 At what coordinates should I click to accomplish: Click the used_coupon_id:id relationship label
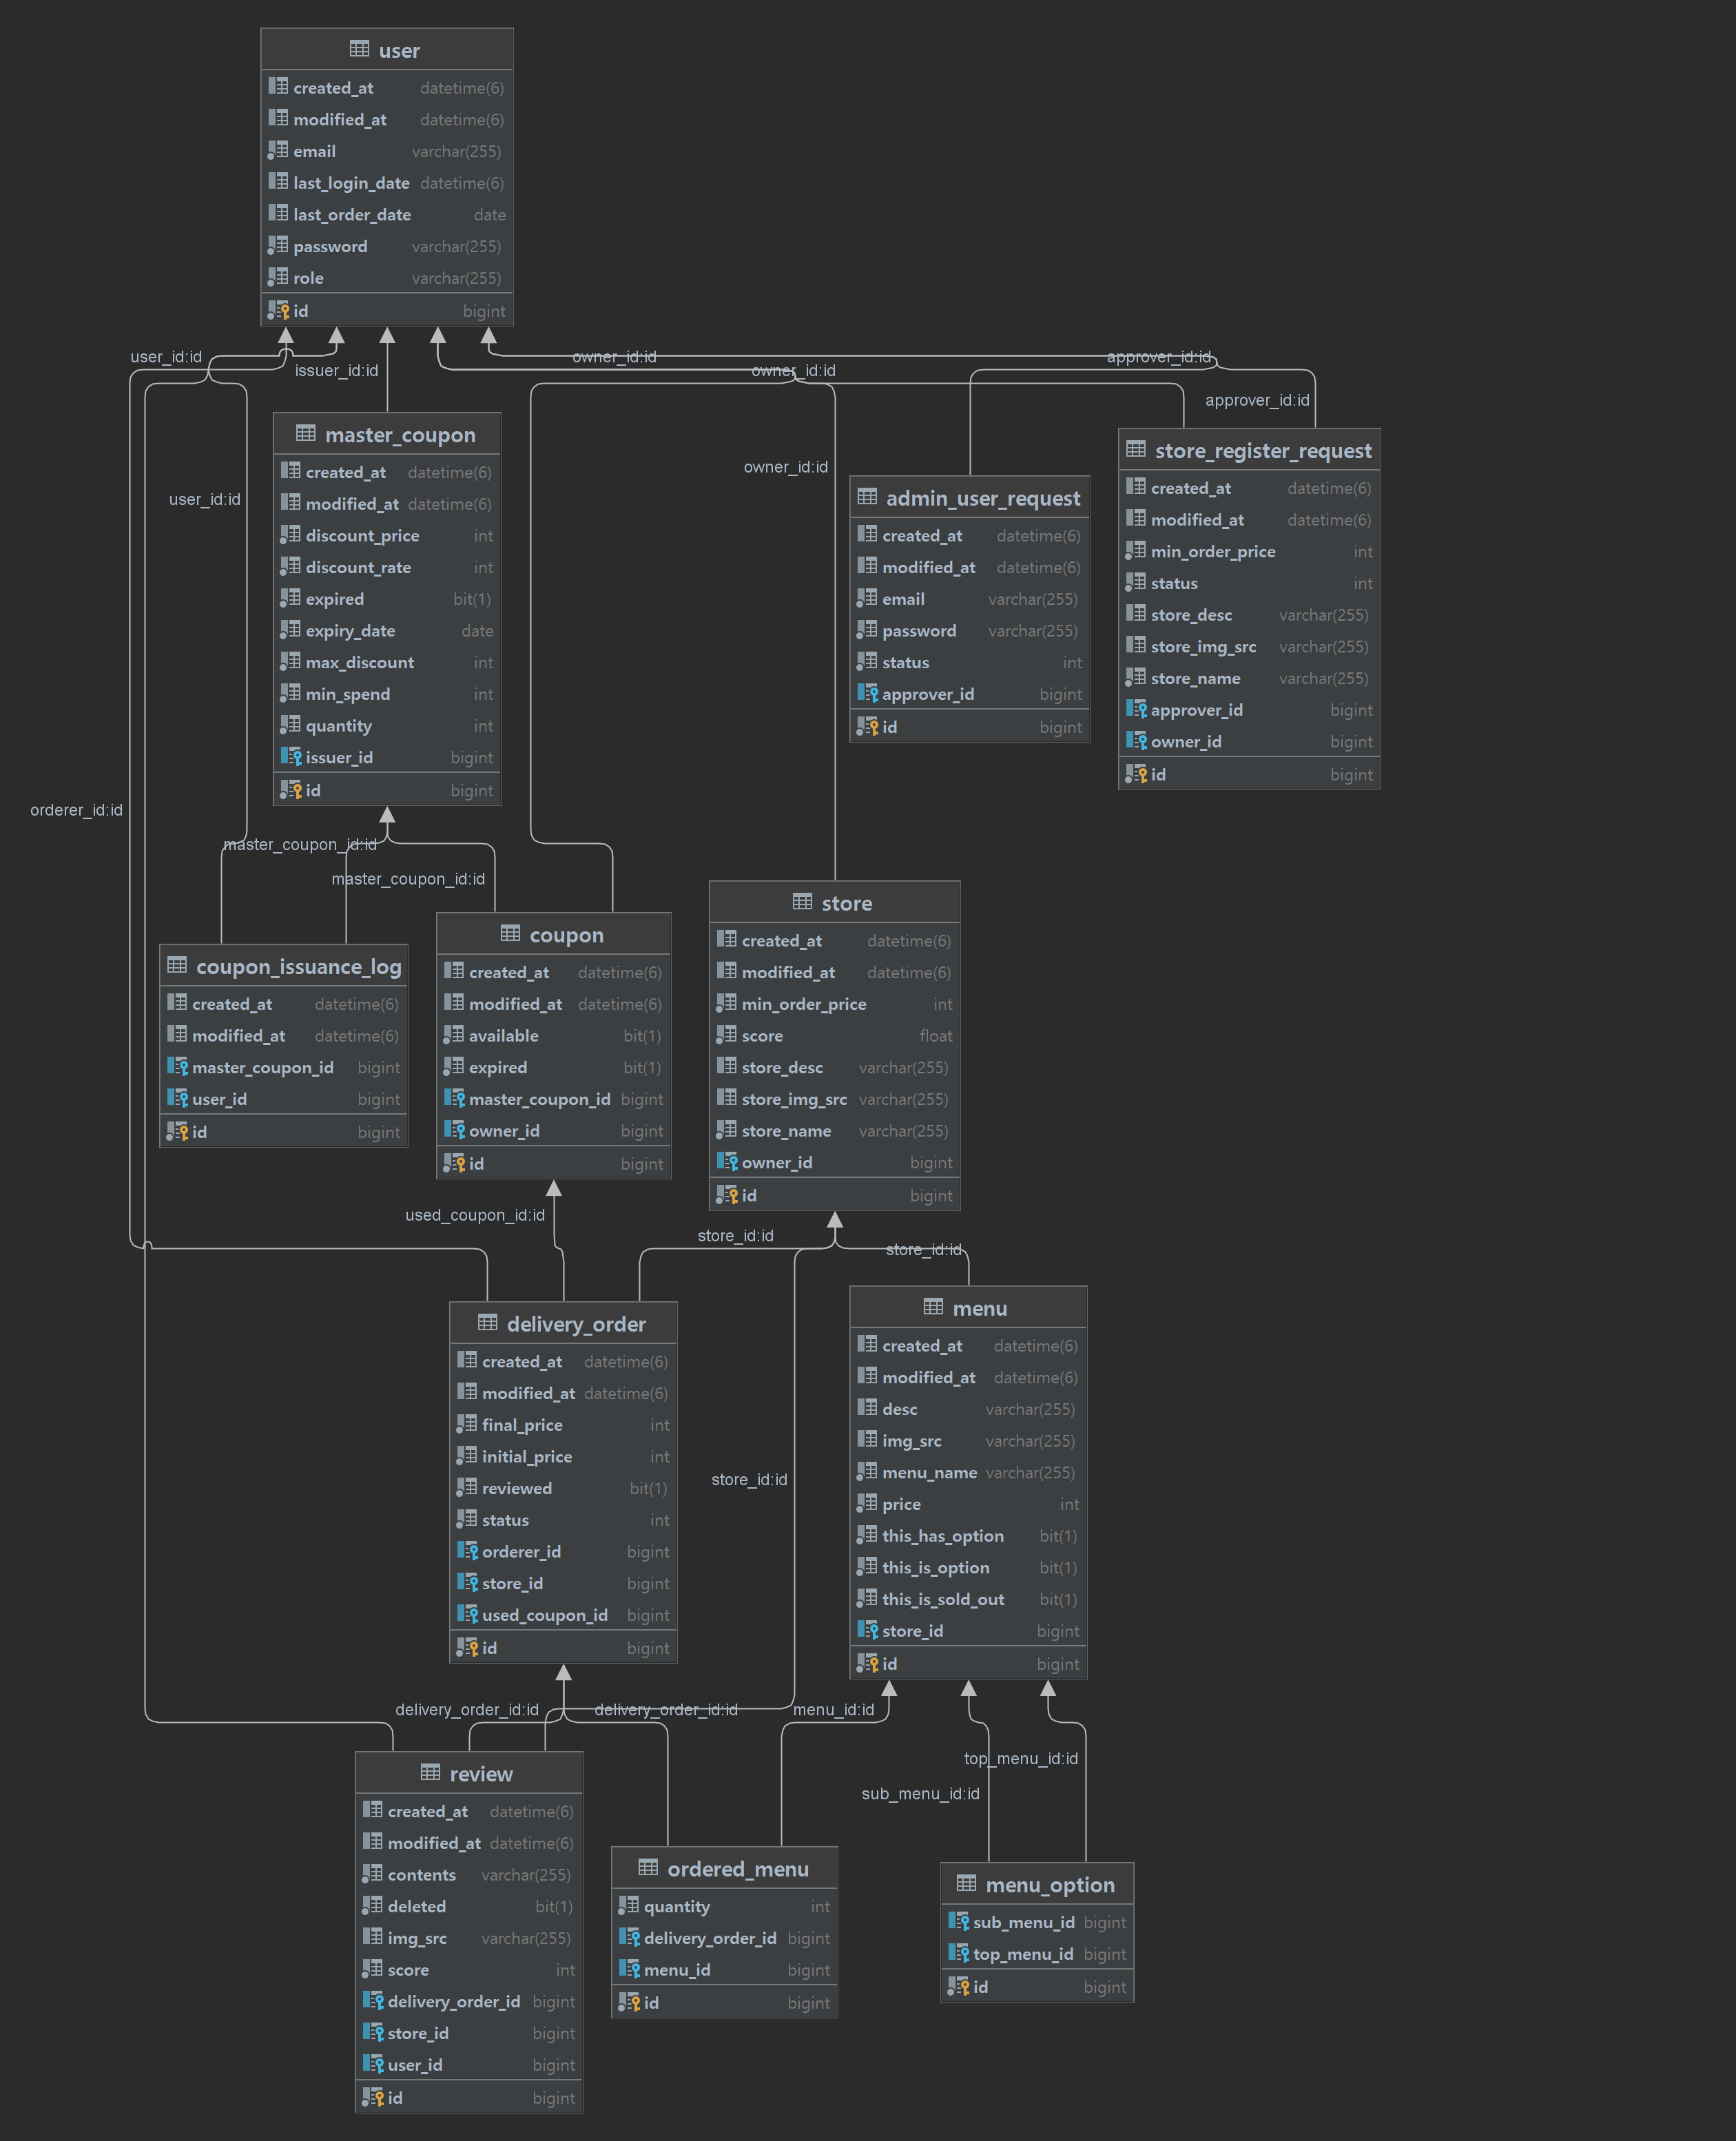(x=475, y=1215)
